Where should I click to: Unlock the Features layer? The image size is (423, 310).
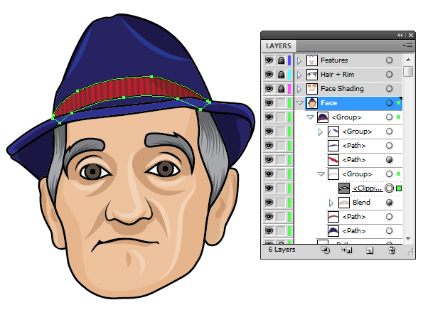pos(281,60)
